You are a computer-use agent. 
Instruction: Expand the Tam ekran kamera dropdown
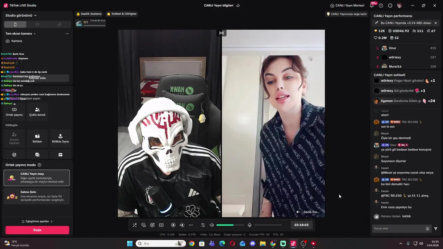click(21, 34)
